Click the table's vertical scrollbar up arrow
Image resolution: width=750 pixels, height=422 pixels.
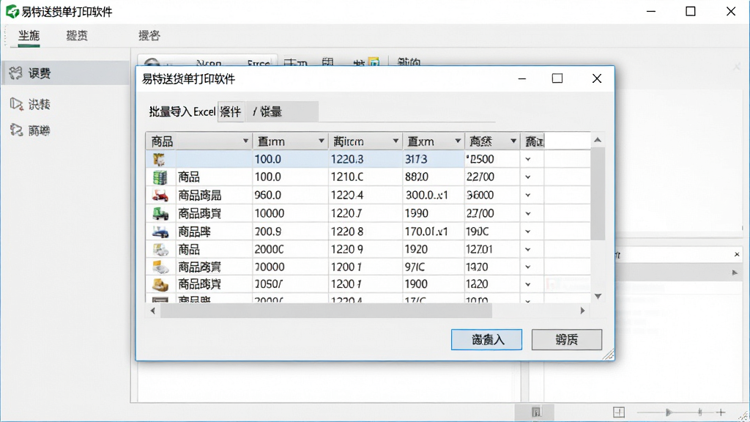[598, 140]
